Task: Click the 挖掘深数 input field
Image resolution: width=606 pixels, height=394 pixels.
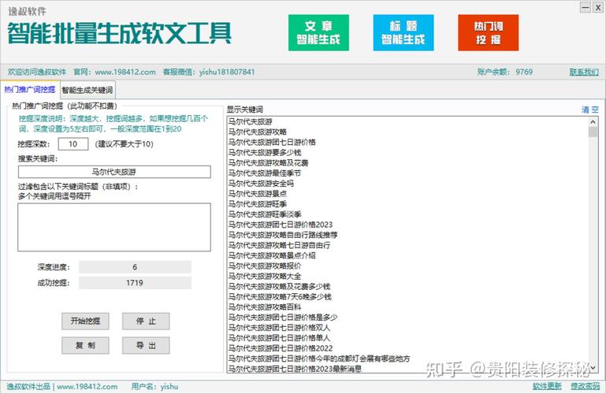Action: pyautogui.click(x=72, y=144)
